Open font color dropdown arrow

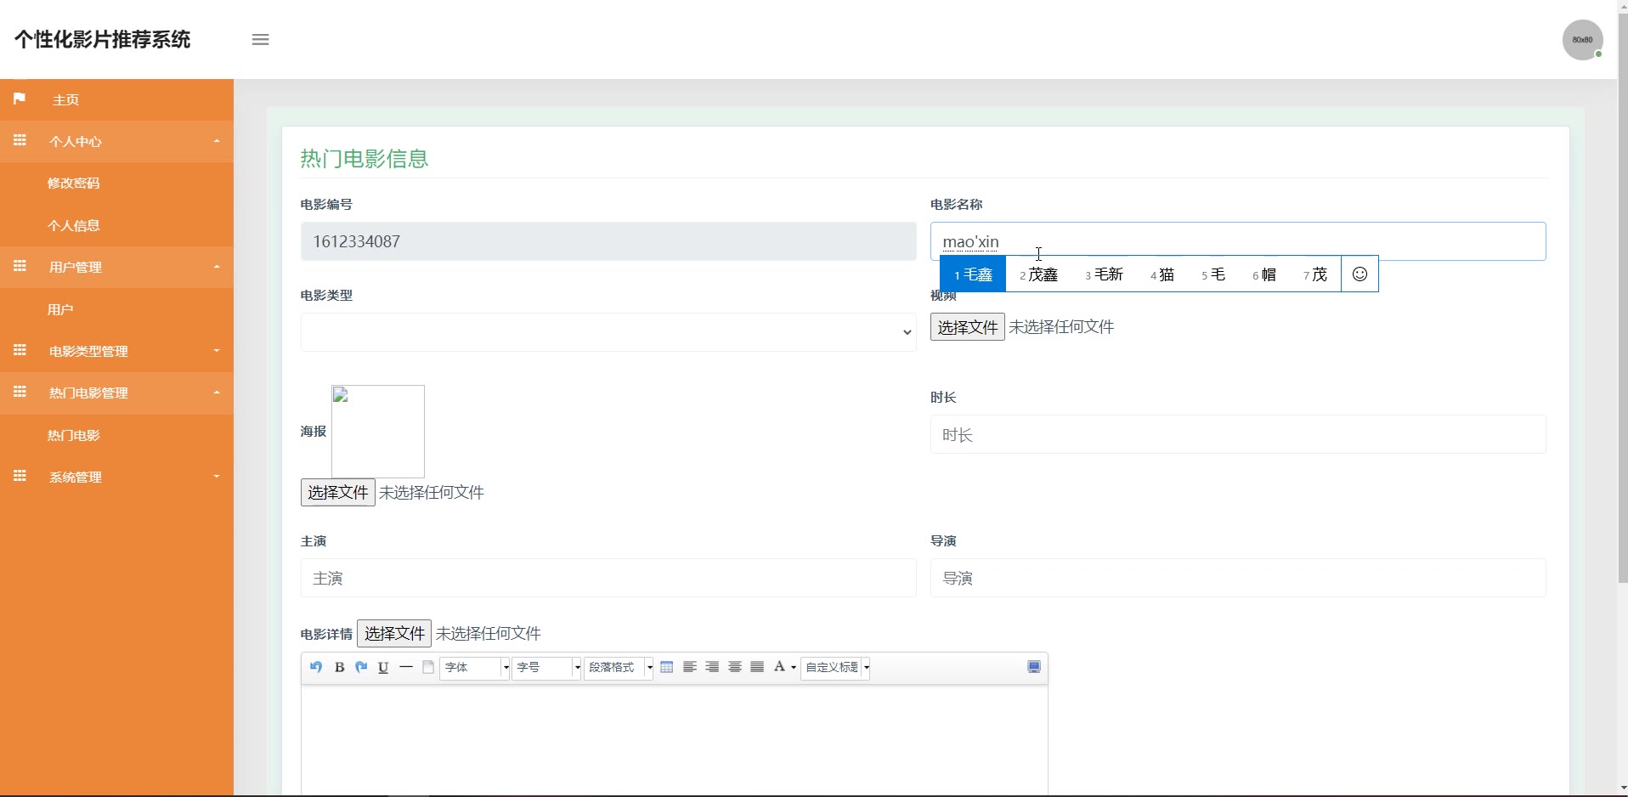pos(794,668)
